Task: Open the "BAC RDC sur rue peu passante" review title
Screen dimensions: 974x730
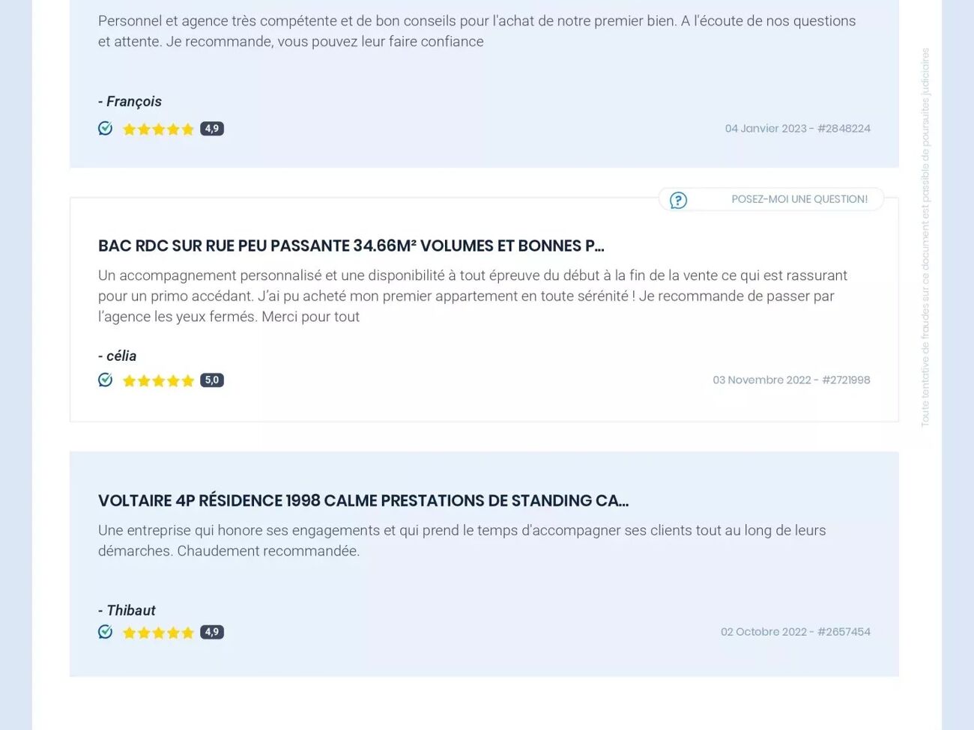Action: click(x=351, y=246)
